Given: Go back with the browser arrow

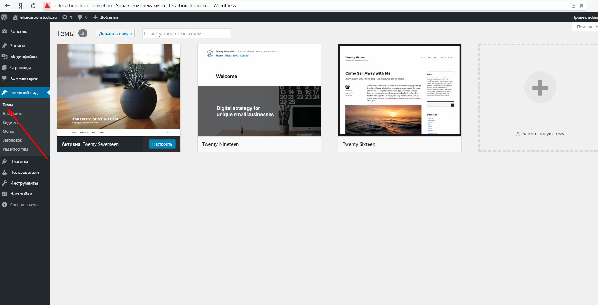Looking at the screenshot, I should 8,6.
